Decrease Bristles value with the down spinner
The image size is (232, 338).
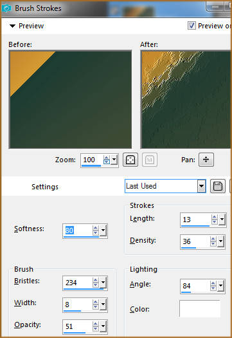(96, 285)
